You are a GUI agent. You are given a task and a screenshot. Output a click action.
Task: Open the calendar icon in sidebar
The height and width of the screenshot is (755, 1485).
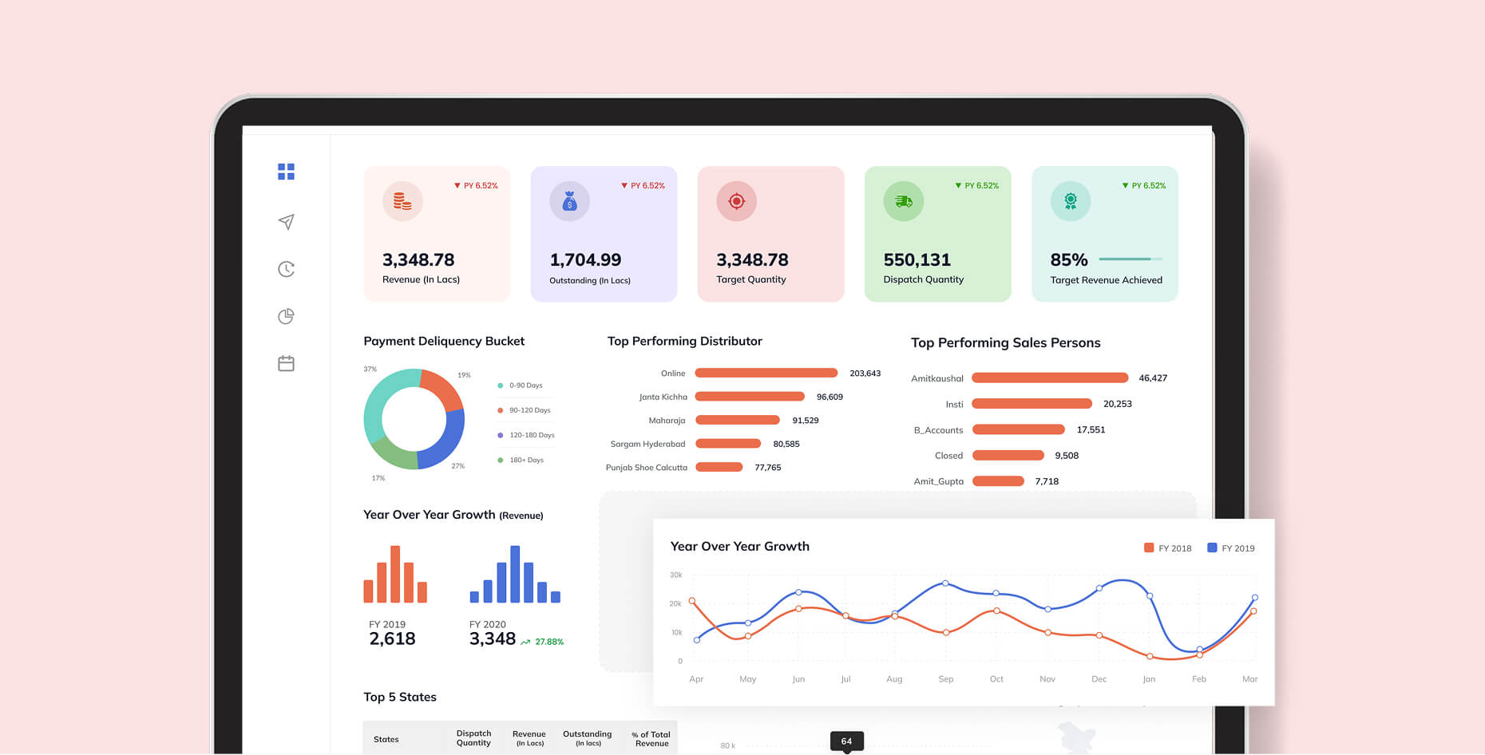[286, 364]
